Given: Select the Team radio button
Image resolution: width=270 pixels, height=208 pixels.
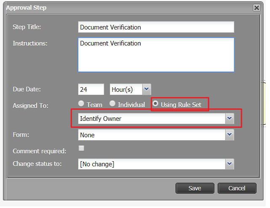Looking at the screenshot, I should click(81, 104).
